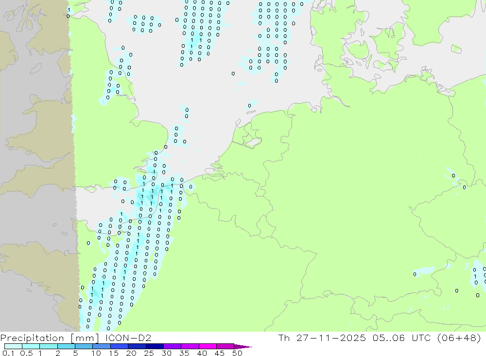Image resolution: width=486 pixels, height=356 pixels.
Task: Click the '50' legend scale value
Action: tap(237, 353)
